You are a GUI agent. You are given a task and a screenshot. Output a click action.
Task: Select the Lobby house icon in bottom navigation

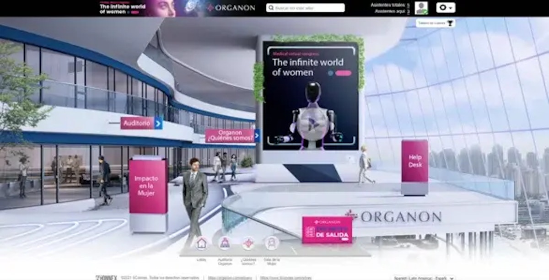click(202, 243)
